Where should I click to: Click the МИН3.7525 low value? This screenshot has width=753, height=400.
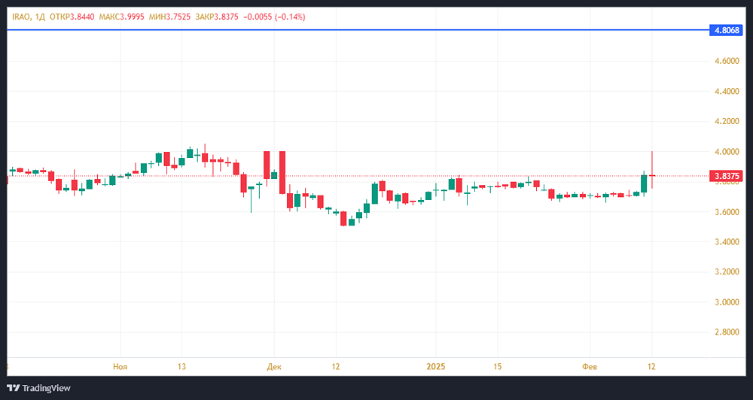(x=169, y=17)
